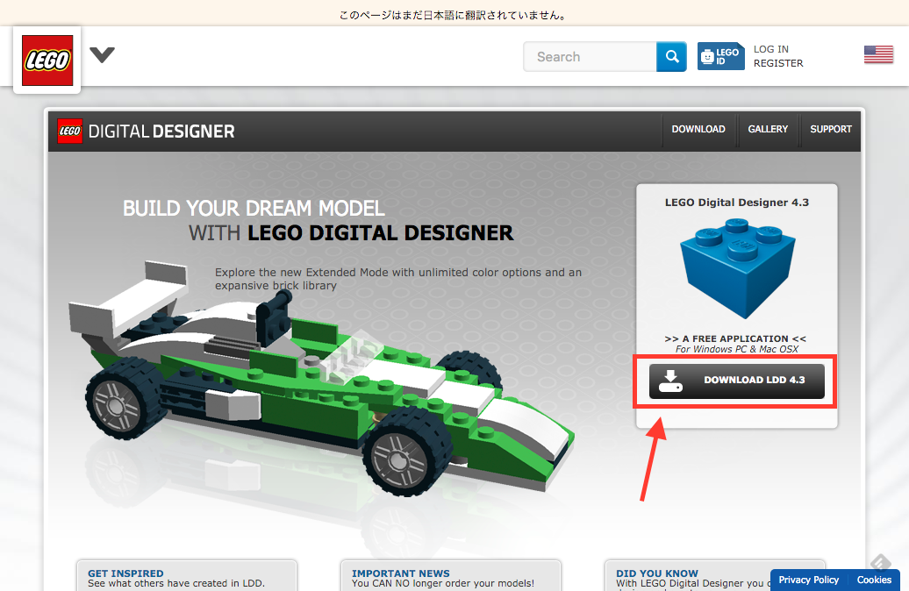Click the 'For Windows PC & Mac OSX' text
The width and height of the screenshot is (909, 591).
point(736,349)
